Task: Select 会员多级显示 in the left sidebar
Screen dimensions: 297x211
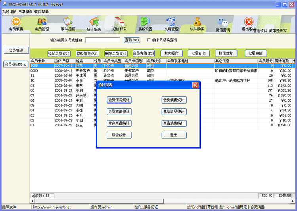Action: coord(16,64)
